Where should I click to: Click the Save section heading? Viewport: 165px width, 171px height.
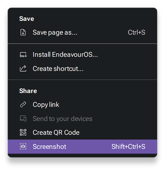tap(27, 18)
